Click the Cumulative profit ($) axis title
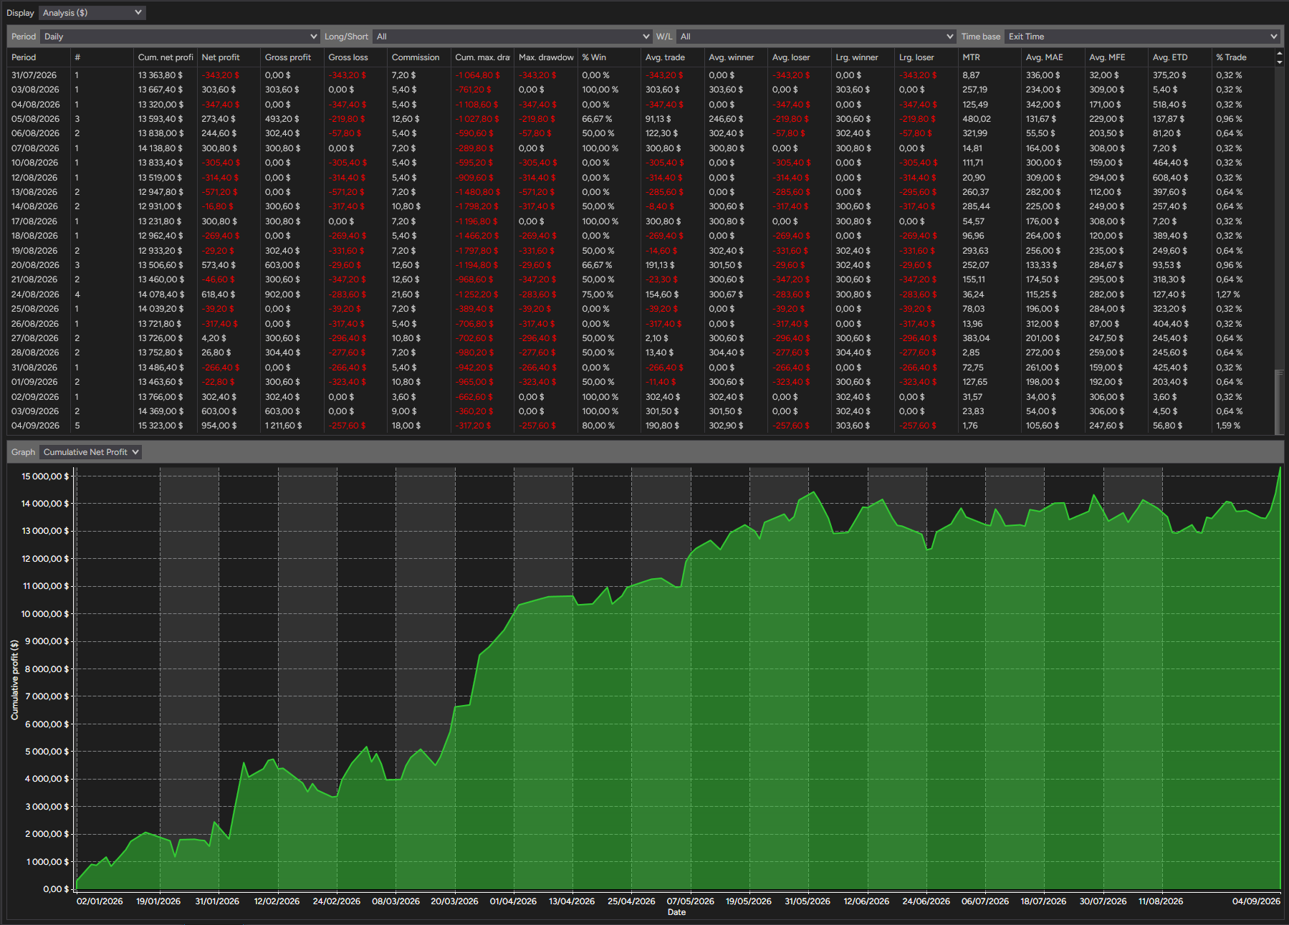Image resolution: width=1289 pixels, height=925 pixels. 14,680
